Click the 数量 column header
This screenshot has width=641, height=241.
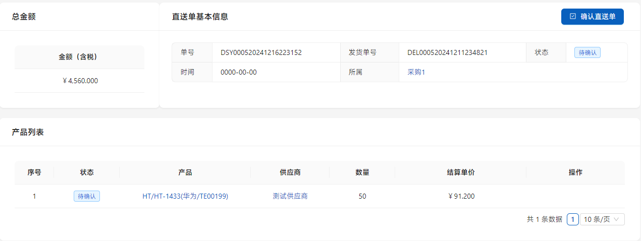pyautogui.click(x=362, y=172)
